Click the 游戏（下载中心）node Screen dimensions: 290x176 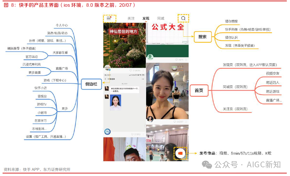(x=55, y=80)
